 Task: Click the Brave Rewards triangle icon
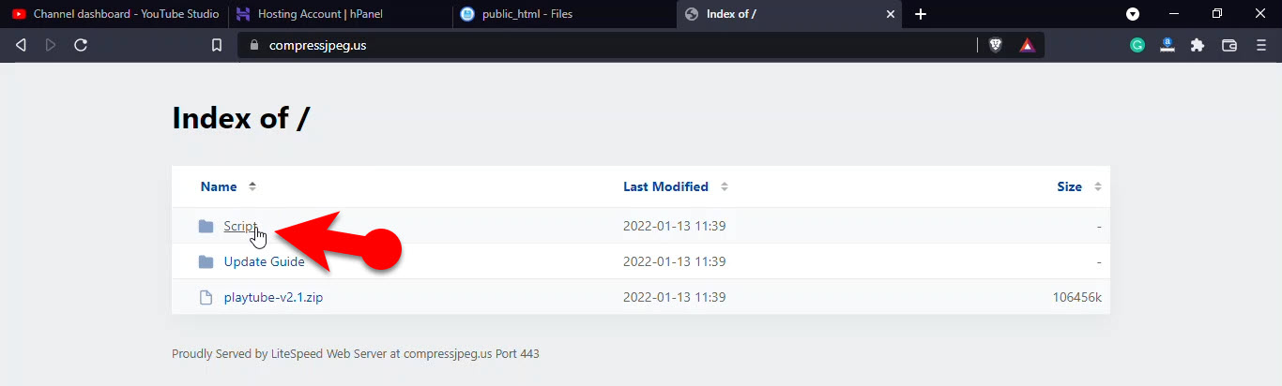click(1028, 45)
